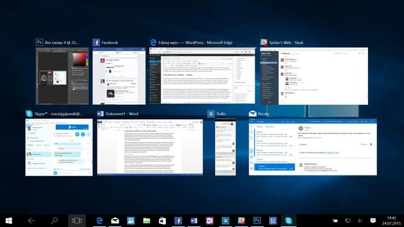This screenshot has width=404, height=227.
Task: Click the Ps icon beside 'Bez nazwy-4' title
Action: 39,42
